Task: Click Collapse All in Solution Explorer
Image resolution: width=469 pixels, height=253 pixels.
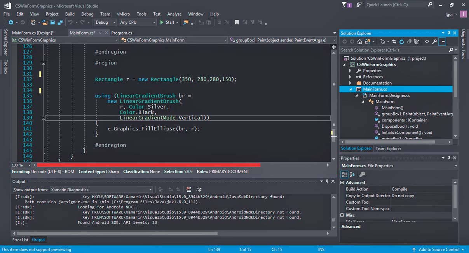Action: pos(409,42)
